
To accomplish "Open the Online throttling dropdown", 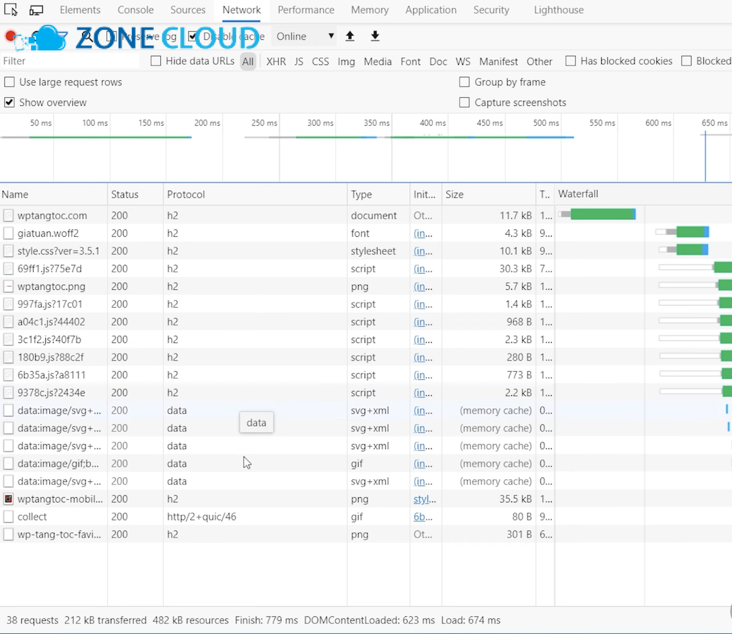I will [305, 36].
